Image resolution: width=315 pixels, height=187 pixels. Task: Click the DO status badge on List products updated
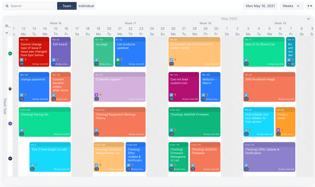118,64
